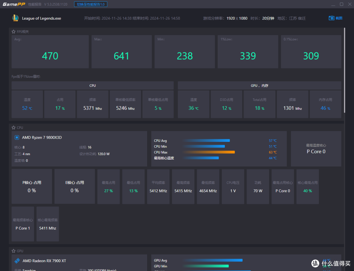Click the League of Legends game icon
This screenshot has height=271, width=354.
pos(15,18)
